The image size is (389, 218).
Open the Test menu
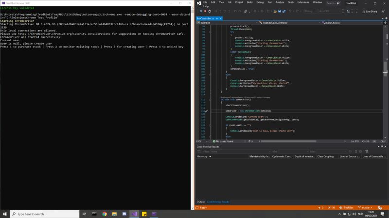coord(270,2)
